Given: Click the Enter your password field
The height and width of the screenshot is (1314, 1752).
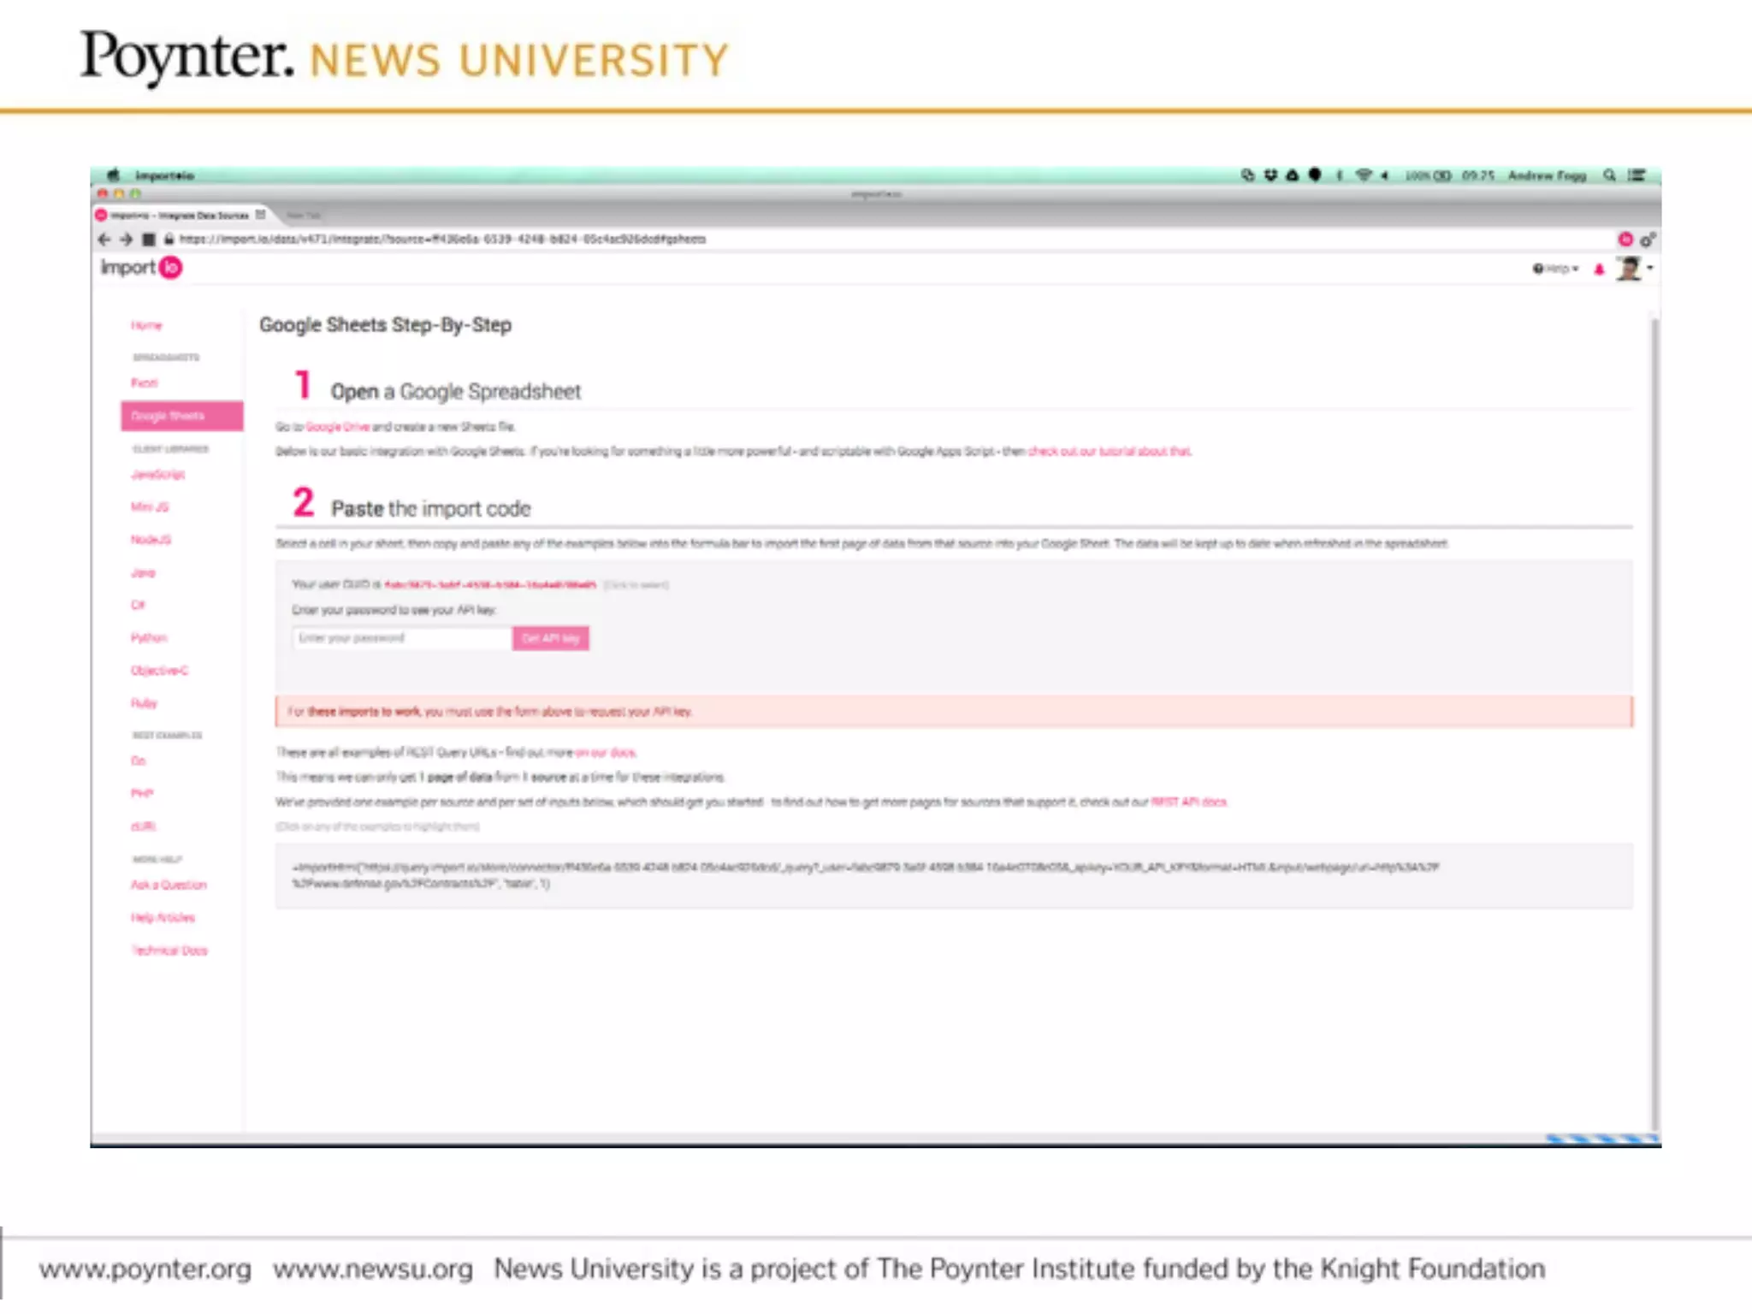Looking at the screenshot, I should tap(401, 638).
